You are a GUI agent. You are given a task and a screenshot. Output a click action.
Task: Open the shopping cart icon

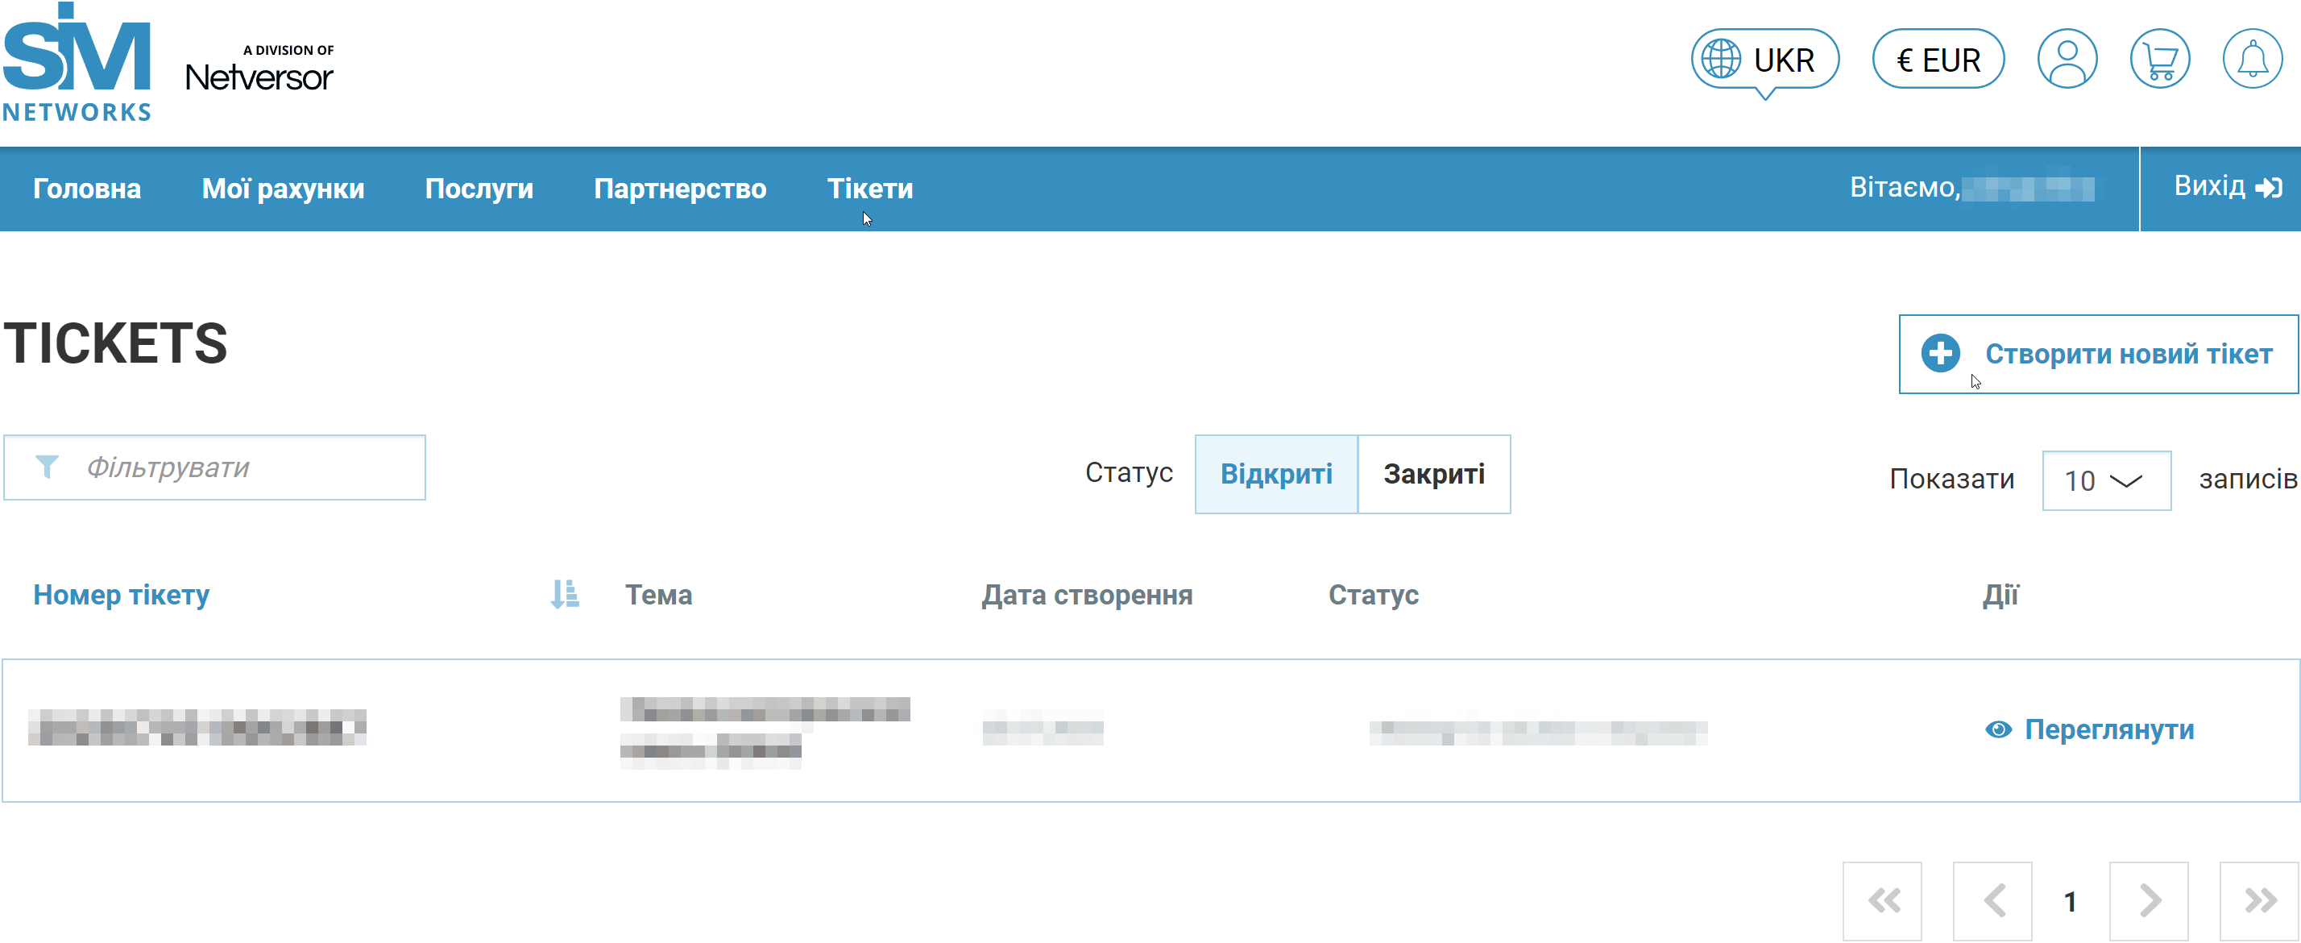tap(2160, 59)
